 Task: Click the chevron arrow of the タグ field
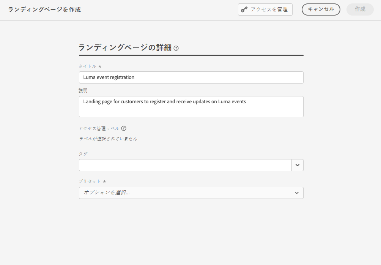(x=298, y=165)
